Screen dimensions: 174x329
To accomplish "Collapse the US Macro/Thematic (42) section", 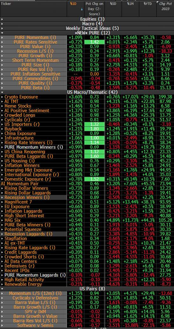I will pyautogui.click(x=2, y=92).
